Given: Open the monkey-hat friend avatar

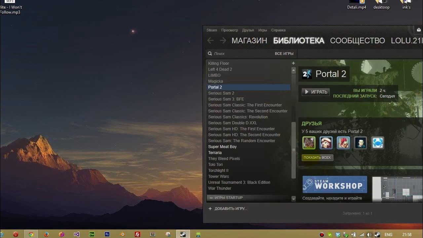Looking at the screenshot, I should click(326, 143).
